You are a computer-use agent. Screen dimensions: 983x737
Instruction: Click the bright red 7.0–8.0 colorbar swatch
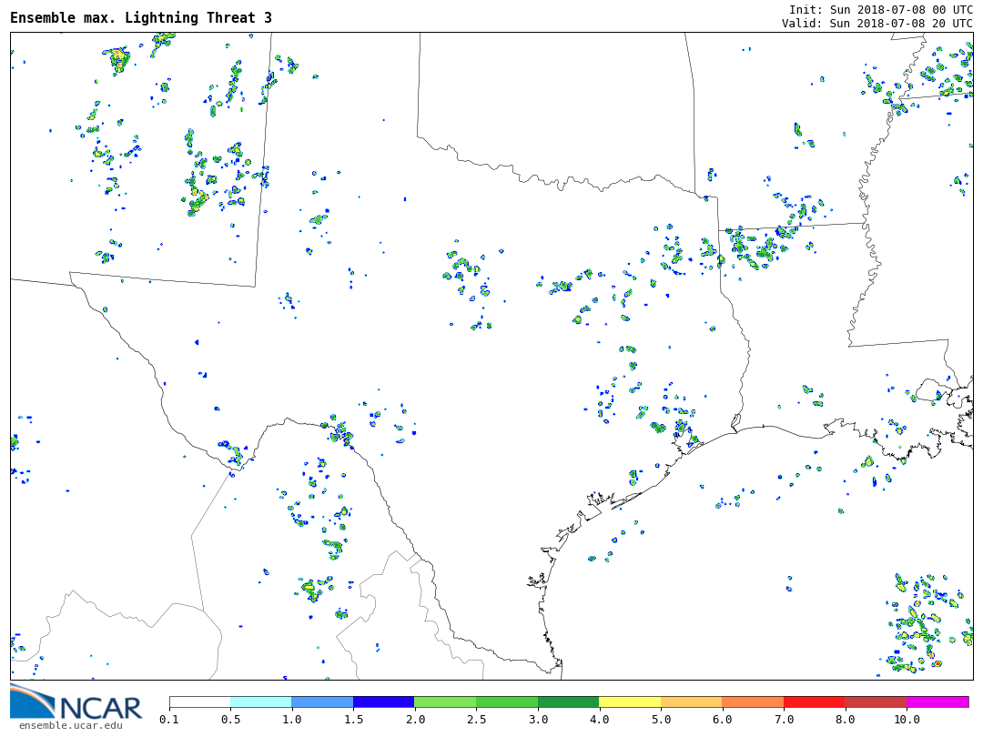(x=814, y=702)
